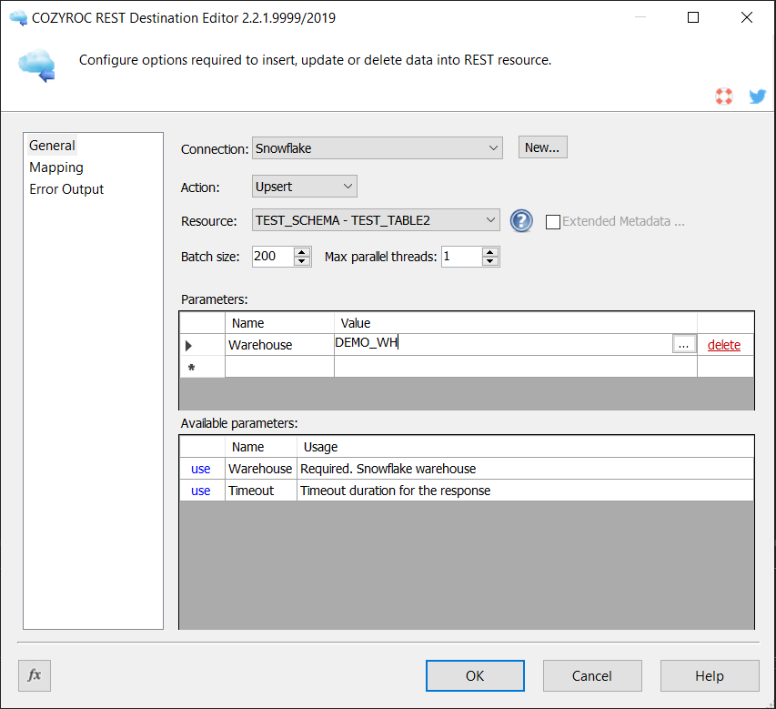This screenshot has width=776, height=709.
Task: Maximize the editor window
Action: click(693, 17)
